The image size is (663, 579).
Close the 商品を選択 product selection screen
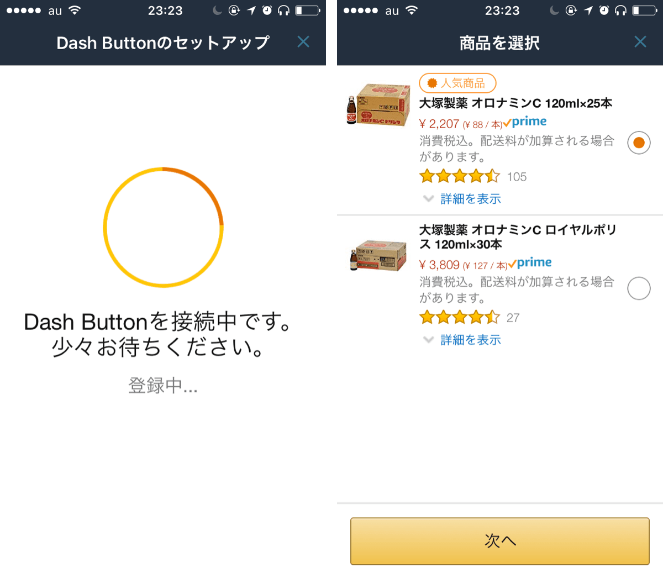point(640,42)
